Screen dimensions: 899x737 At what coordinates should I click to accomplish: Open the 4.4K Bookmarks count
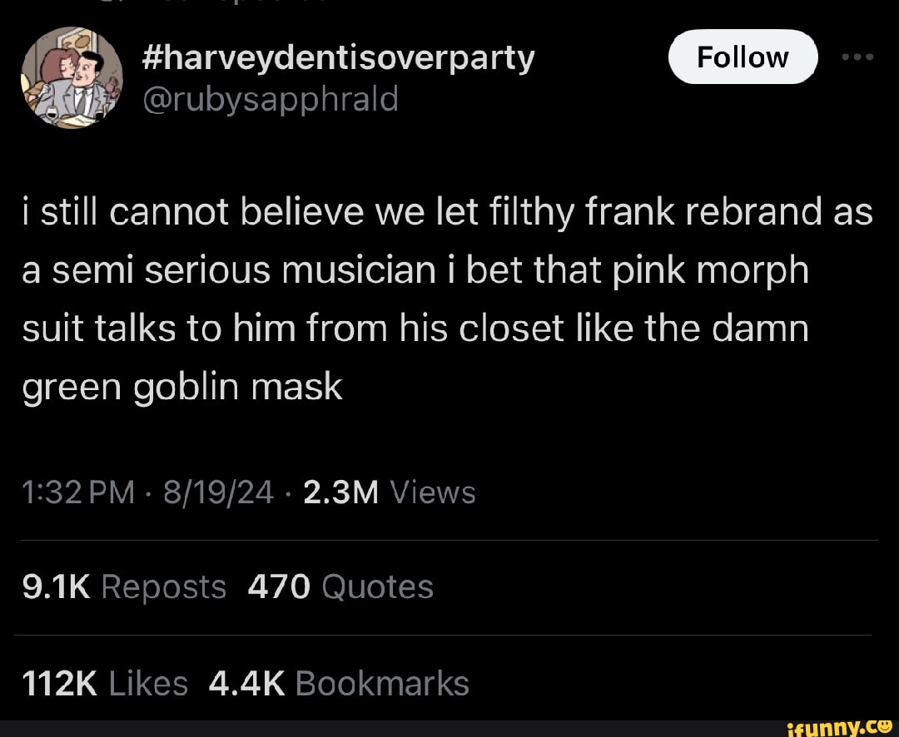(x=339, y=684)
